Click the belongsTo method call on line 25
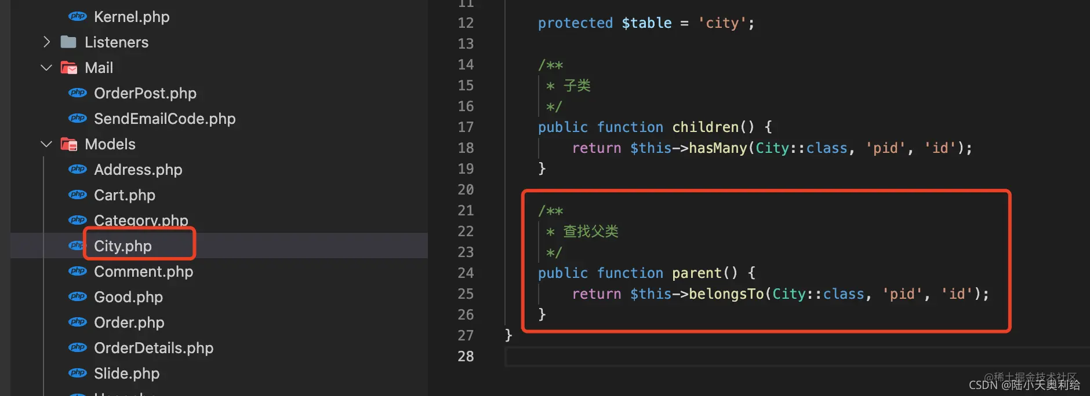1090x396 pixels. [x=726, y=294]
